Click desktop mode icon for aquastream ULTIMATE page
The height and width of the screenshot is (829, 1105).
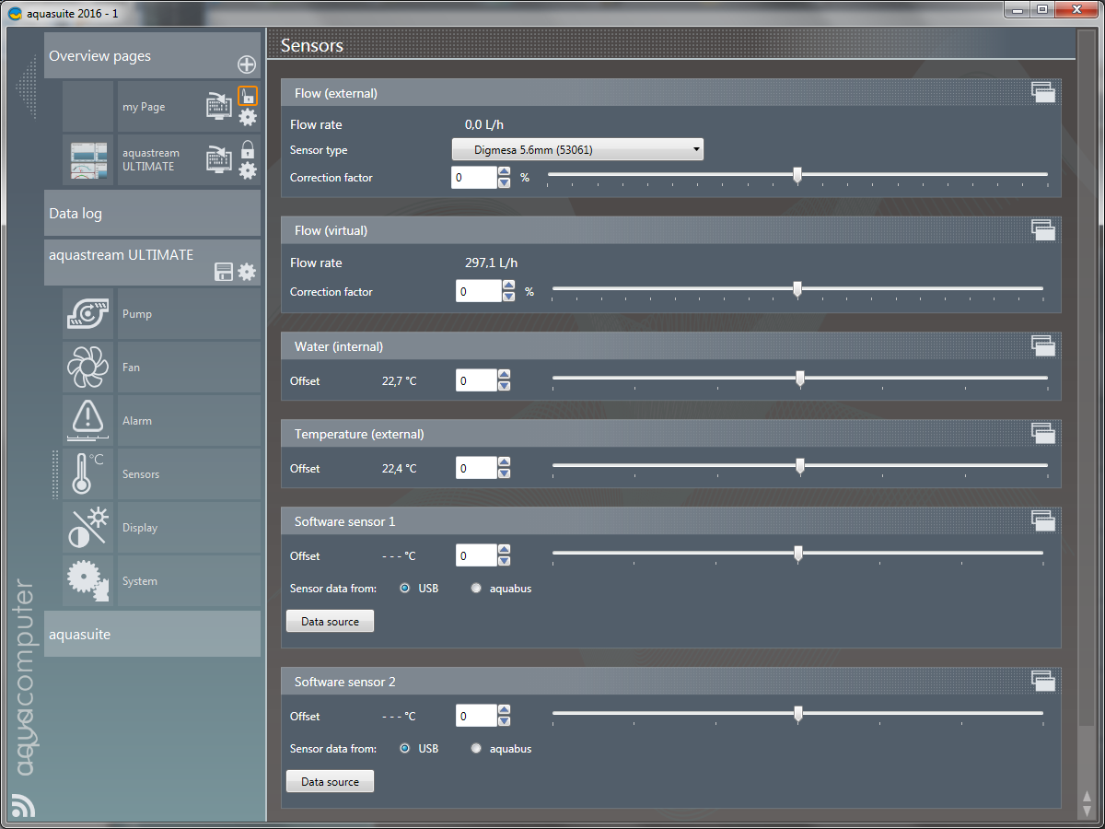tap(219, 159)
